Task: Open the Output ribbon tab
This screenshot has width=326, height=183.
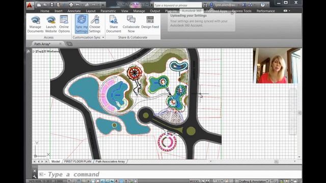Action: pyautogui.click(x=155, y=11)
